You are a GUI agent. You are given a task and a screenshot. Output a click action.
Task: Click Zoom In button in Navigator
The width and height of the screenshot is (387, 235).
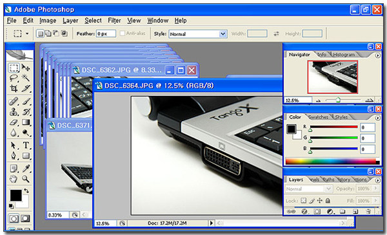click(x=370, y=100)
